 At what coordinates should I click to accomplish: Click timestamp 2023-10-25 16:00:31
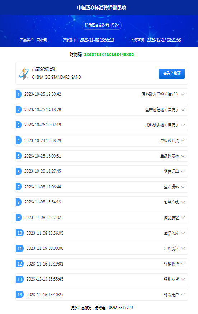[x=43, y=156]
